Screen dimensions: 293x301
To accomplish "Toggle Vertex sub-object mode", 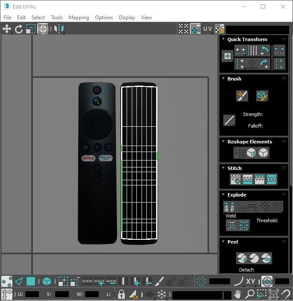I will coord(7,282).
